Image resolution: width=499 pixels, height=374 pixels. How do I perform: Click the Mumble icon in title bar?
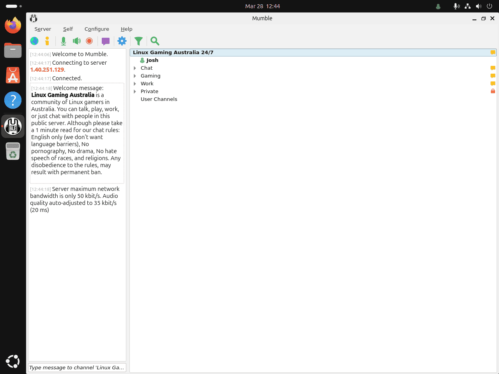(x=34, y=18)
